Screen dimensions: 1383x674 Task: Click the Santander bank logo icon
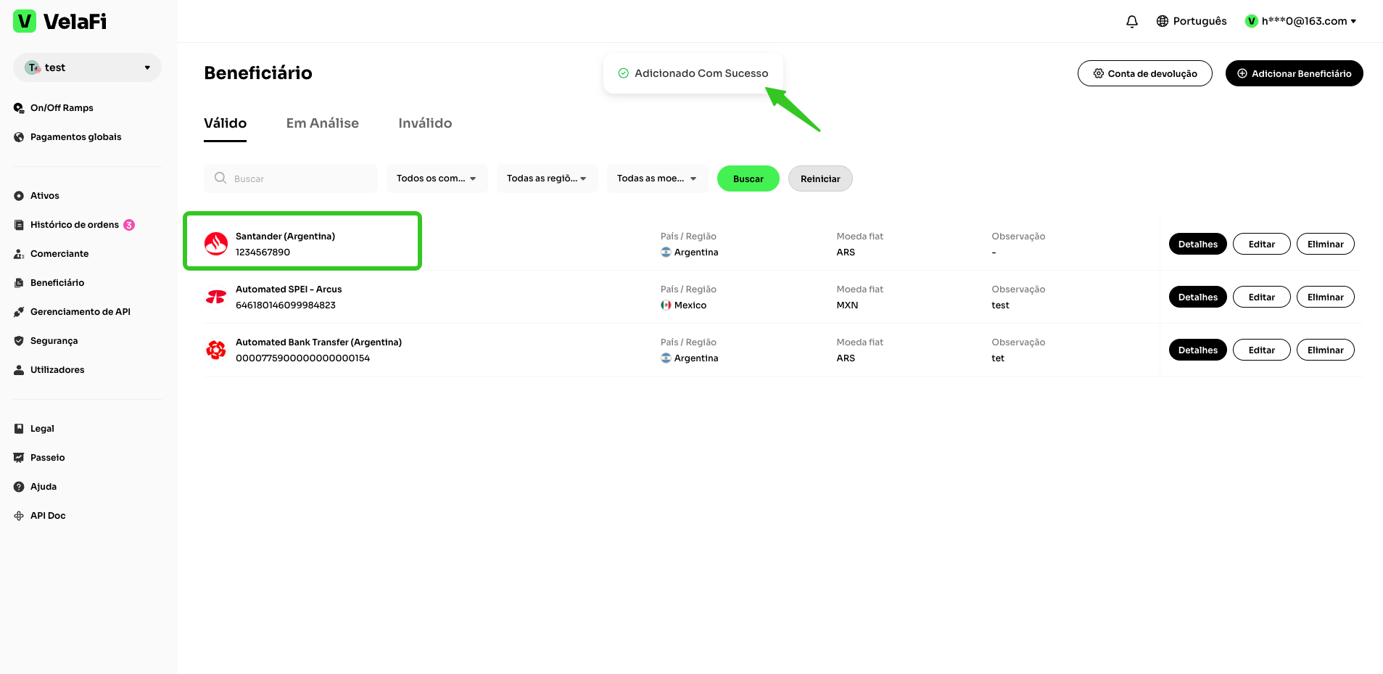tap(216, 244)
